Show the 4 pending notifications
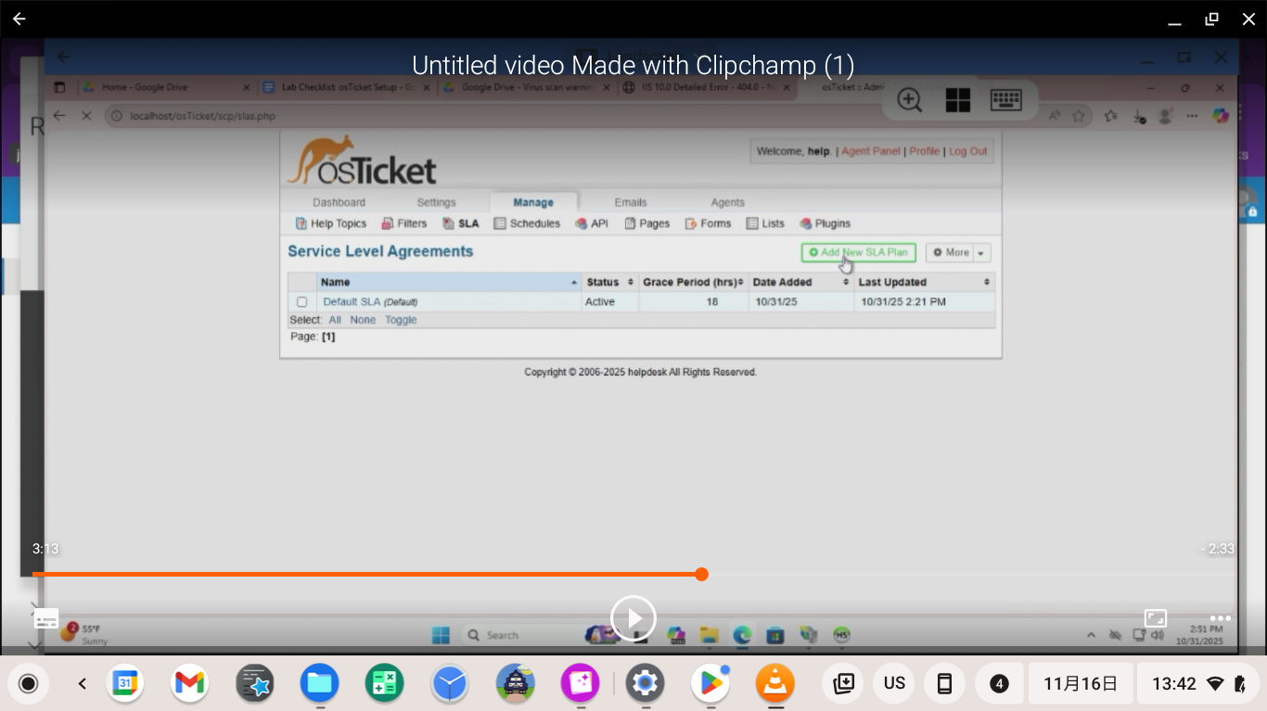1267x711 pixels. pyautogui.click(x=999, y=684)
